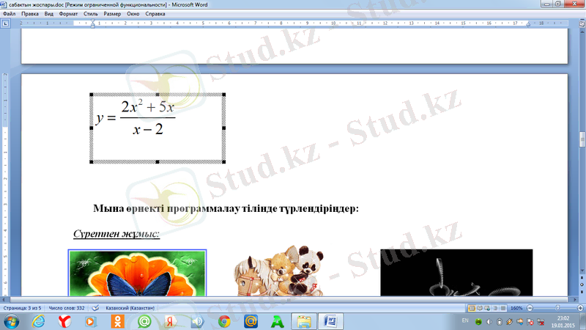Select the plush toys picture
Image resolution: width=586 pixels, height=330 pixels.
click(279, 271)
